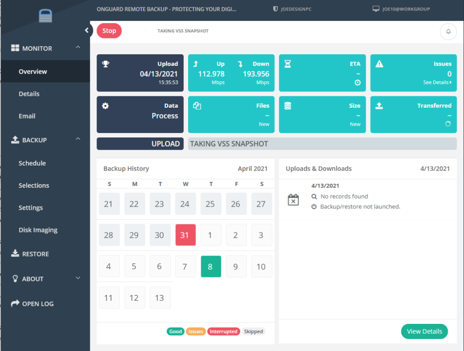Click the Skipped legend badge
This screenshot has height=351, width=464.
[254, 332]
